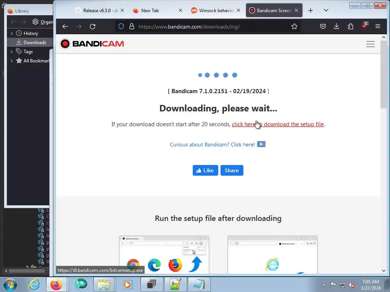List all tabs dropdown arrow
Viewport: 390px width, 292px height.
(326, 10)
